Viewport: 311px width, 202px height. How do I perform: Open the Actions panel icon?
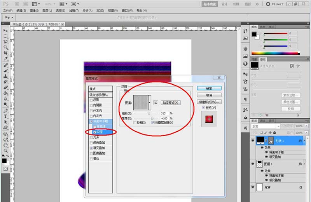(245, 38)
